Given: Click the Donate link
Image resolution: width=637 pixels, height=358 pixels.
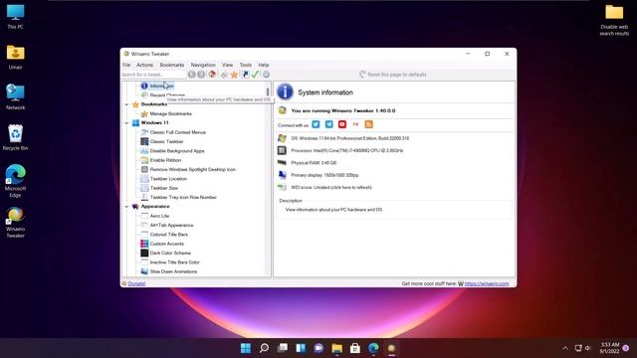Looking at the screenshot, I should 136,283.
